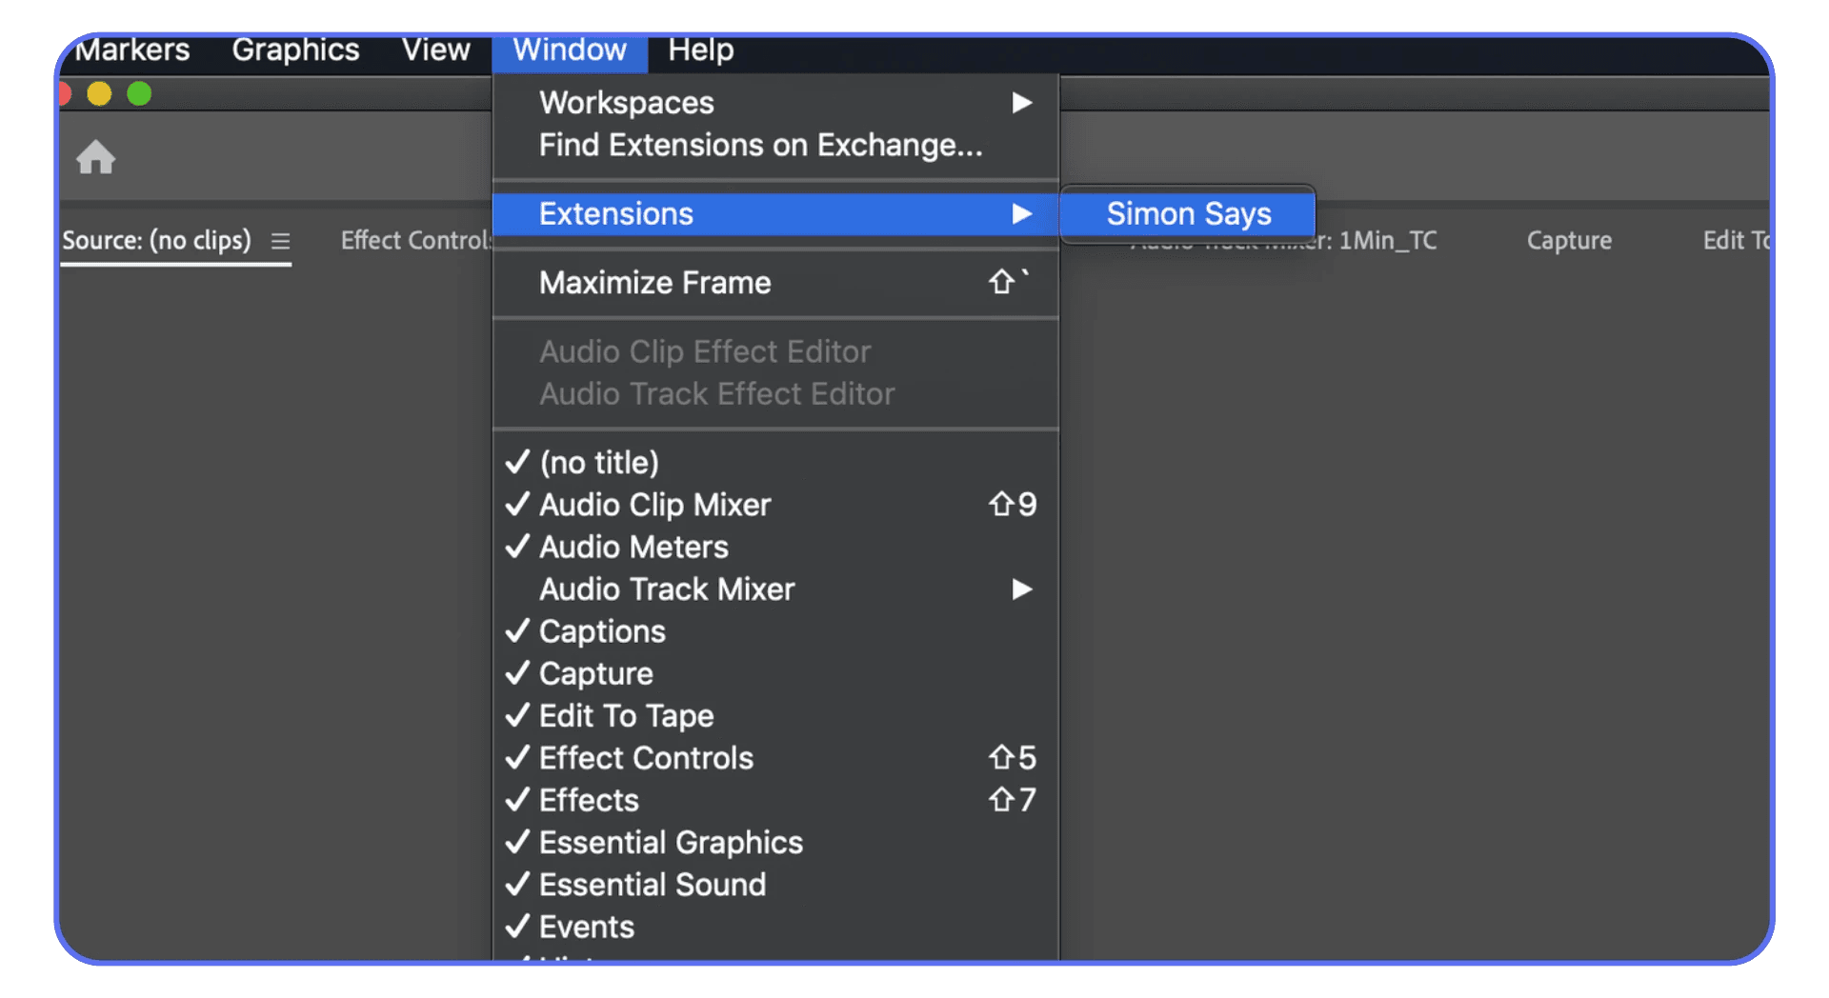Image resolution: width=1829 pixels, height=998 pixels.
Task: Open the Graphics menu
Action: (295, 50)
